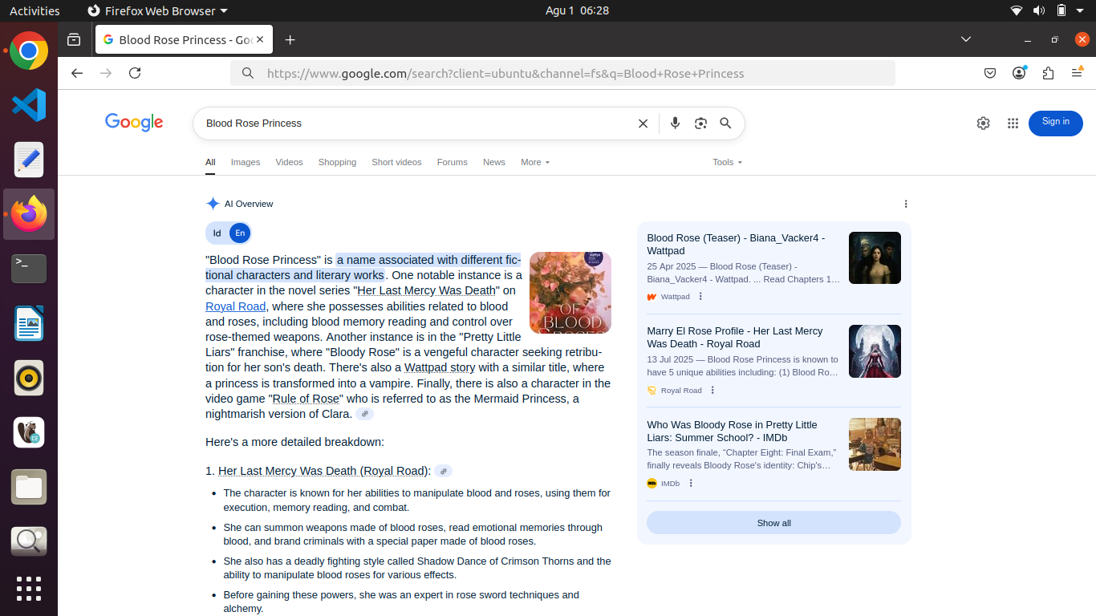Clear the search box with X icon
The height and width of the screenshot is (616, 1096).
coord(643,124)
